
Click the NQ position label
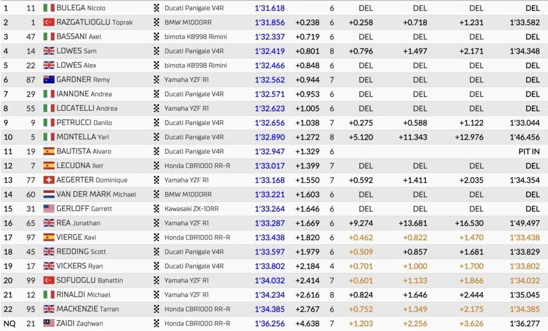click(10, 323)
